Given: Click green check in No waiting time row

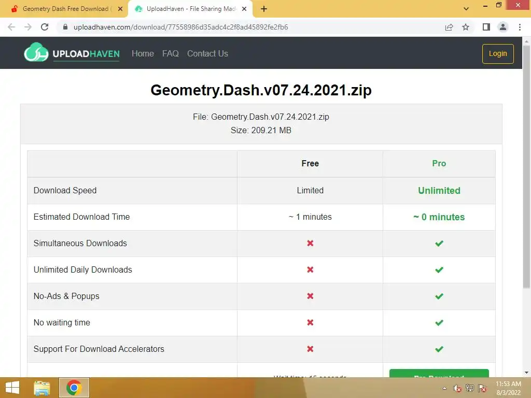Looking at the screenshot, I should [439, 322].
